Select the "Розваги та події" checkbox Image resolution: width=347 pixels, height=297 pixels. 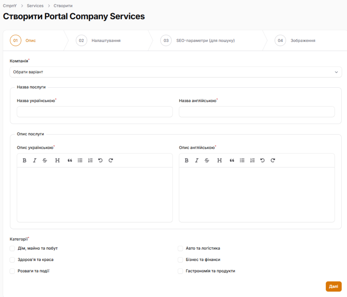click(12, 271)
